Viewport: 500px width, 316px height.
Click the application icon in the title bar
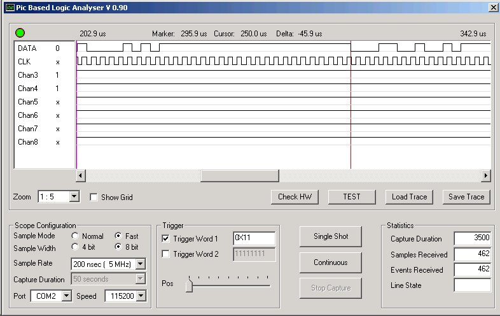pyautogui.click(x=10, y=8)
